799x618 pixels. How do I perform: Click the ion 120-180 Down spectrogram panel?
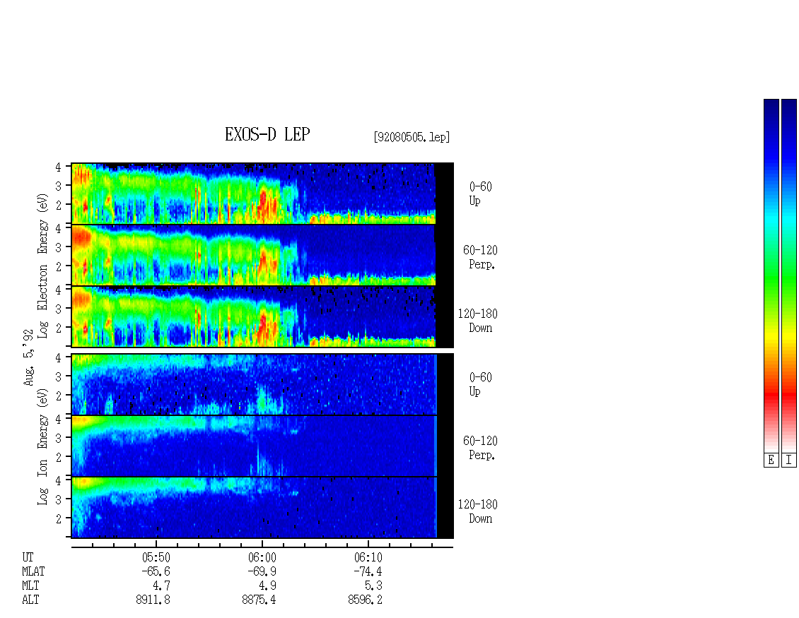tap(262, 508)
